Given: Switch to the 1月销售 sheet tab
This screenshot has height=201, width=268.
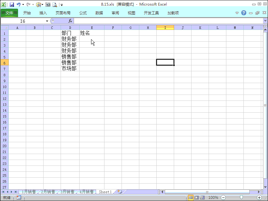Looking at the screenshot, I should (x=29, y=192).
